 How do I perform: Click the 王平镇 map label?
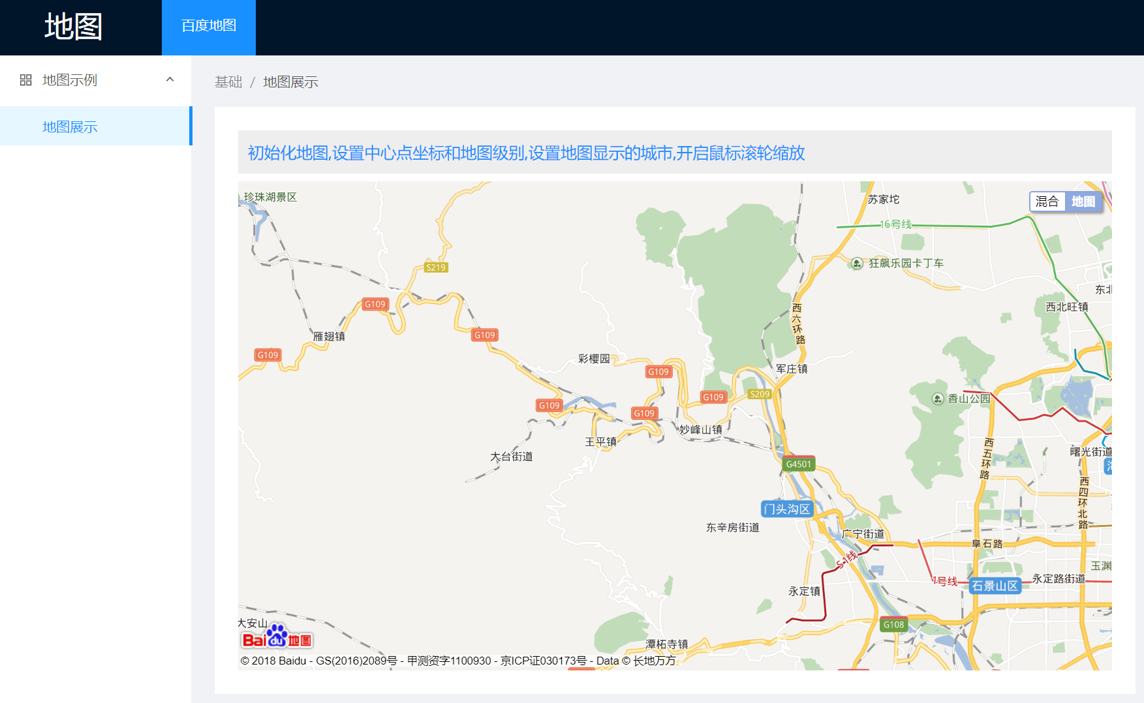(x=600, y=441)
